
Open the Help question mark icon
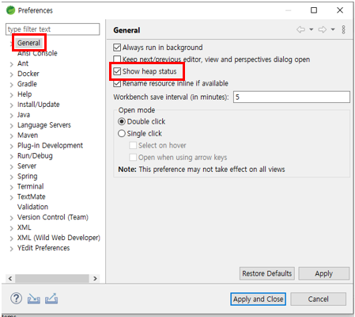(x=16, y=299)
